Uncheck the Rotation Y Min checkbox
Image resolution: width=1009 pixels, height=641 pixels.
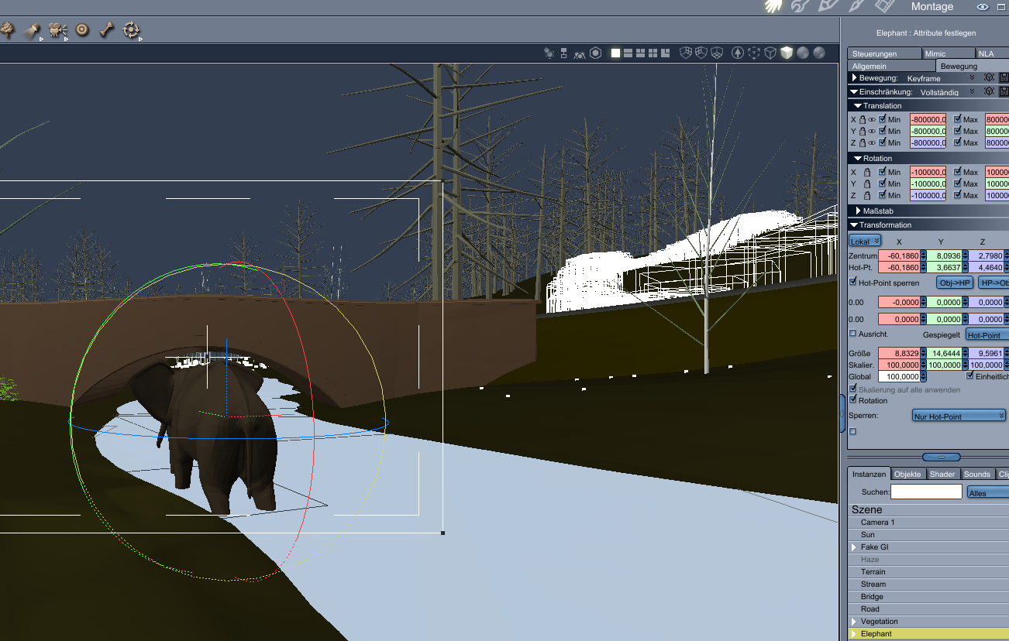[883, 183]
